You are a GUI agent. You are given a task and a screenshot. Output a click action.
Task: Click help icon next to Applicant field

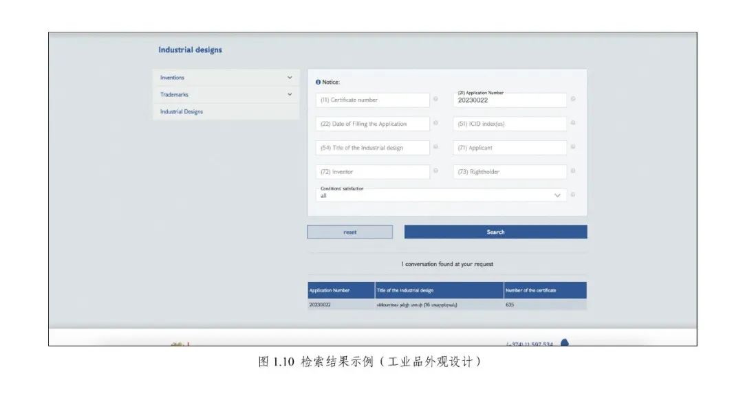[573, 147]
